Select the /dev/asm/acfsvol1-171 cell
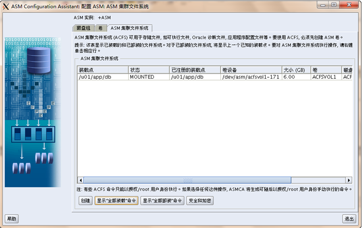Viewport: 362px width, 228px height. point(251,77)
